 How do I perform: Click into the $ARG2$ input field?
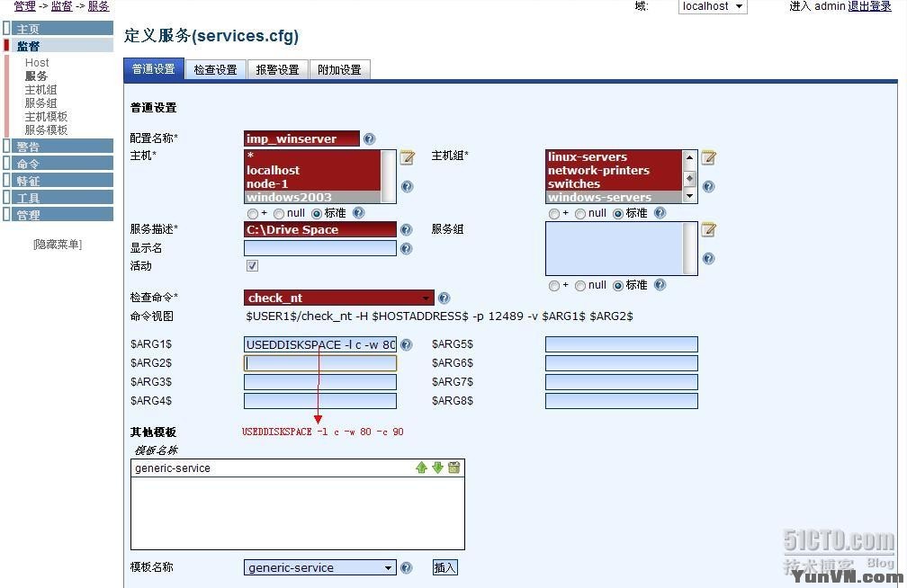[x=320, y=363]
